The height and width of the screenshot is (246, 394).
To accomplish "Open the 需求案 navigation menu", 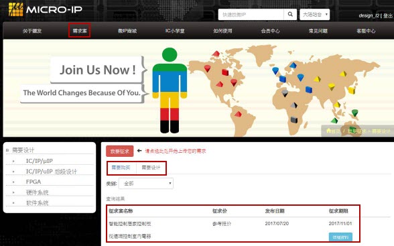I will coord(80,31).
